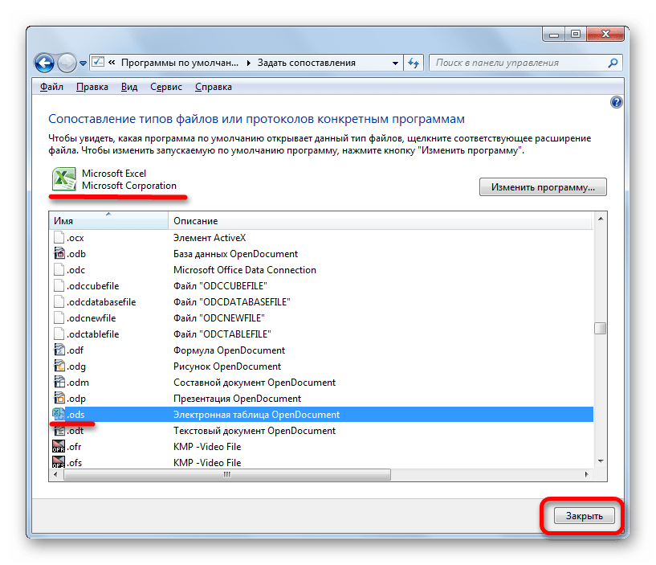Expand breadcrumb arrow after Программы по умолчанию

(249, 63)
